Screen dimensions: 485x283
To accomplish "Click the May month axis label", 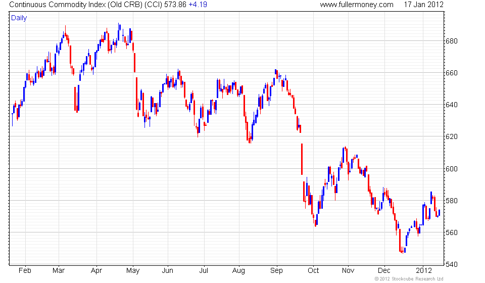I will point(133,271).
